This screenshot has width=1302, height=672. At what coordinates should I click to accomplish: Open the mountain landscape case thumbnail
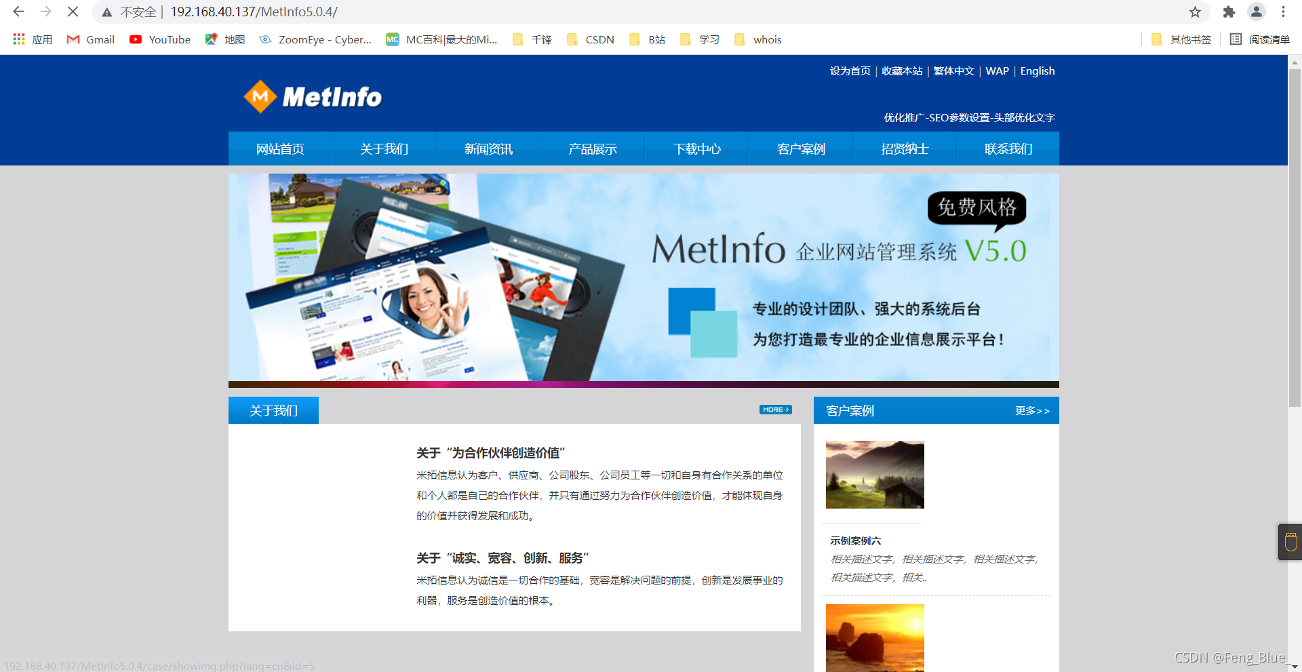point(875,475)
